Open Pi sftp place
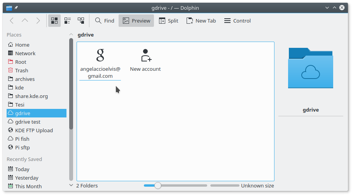The width and height of the screenshot is (353, 196). pos(37,147)
